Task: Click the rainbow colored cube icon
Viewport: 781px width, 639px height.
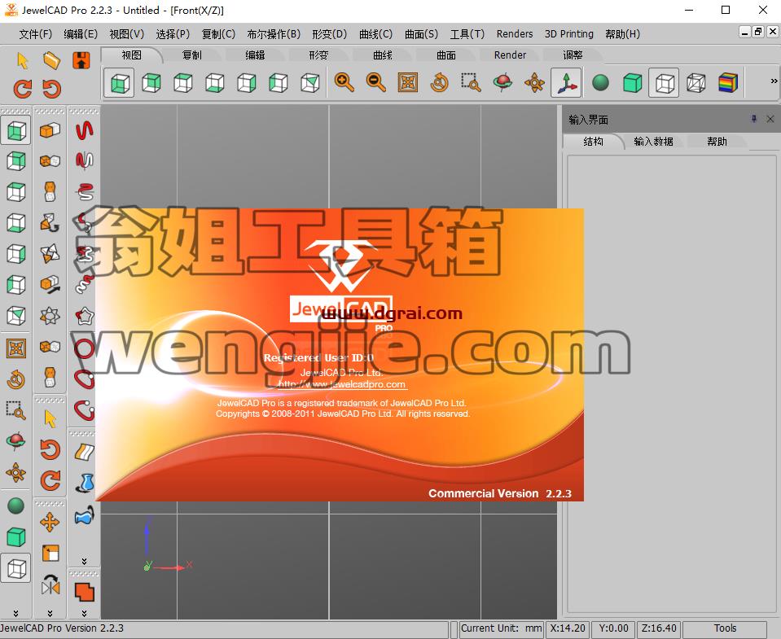Action: pos(728,82)
